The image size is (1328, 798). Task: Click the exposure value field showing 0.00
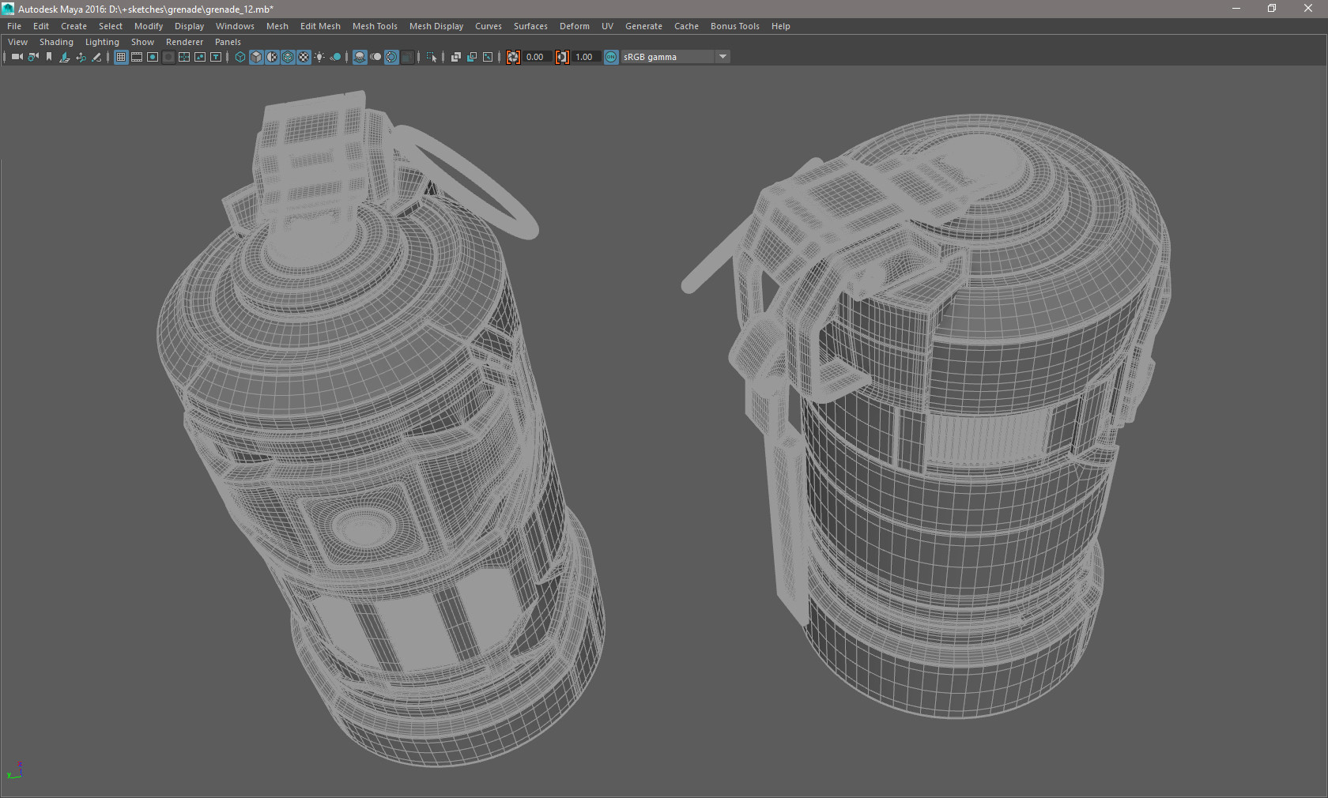coord(536,57)
